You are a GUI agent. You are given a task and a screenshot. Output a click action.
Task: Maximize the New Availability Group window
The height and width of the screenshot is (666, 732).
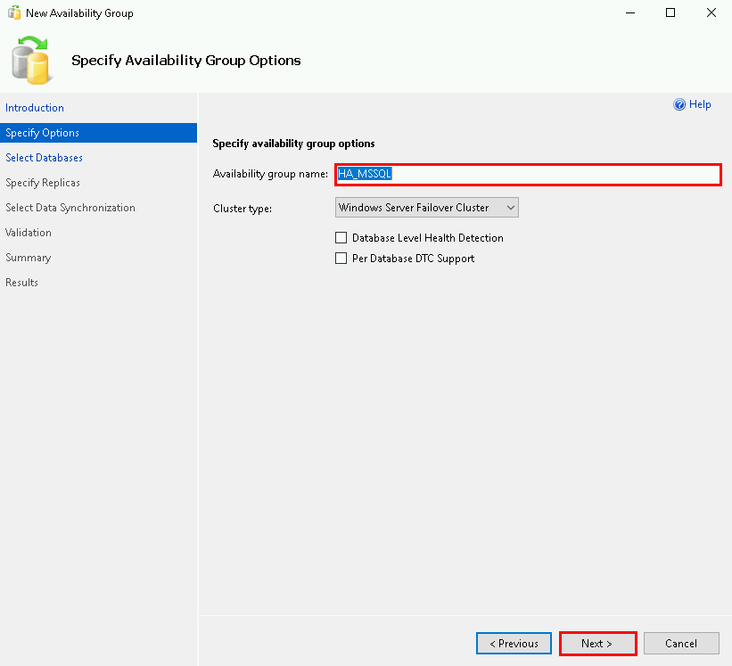tap(670, 13)
